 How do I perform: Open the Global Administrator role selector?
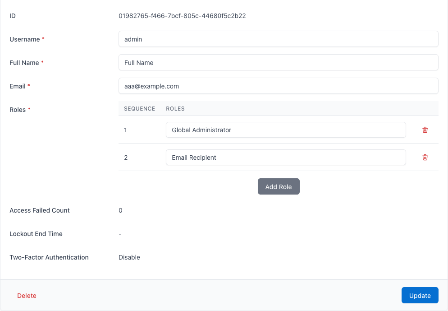[286, 130]
